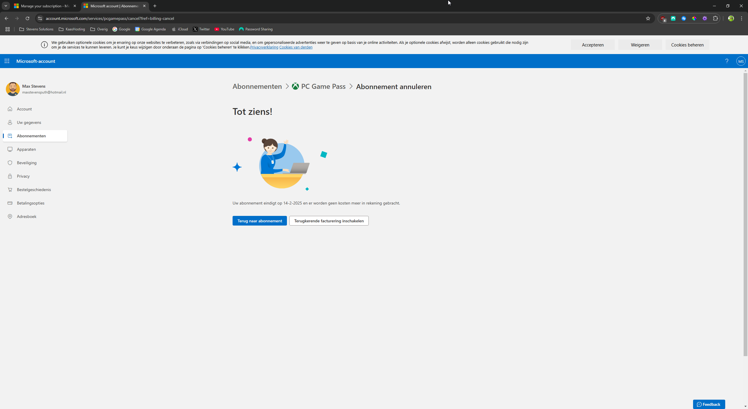Image resolution: width=748 pixels, height=409 pixels.
Task: Open the Privacyverklaring link
Action: point(264,47)
